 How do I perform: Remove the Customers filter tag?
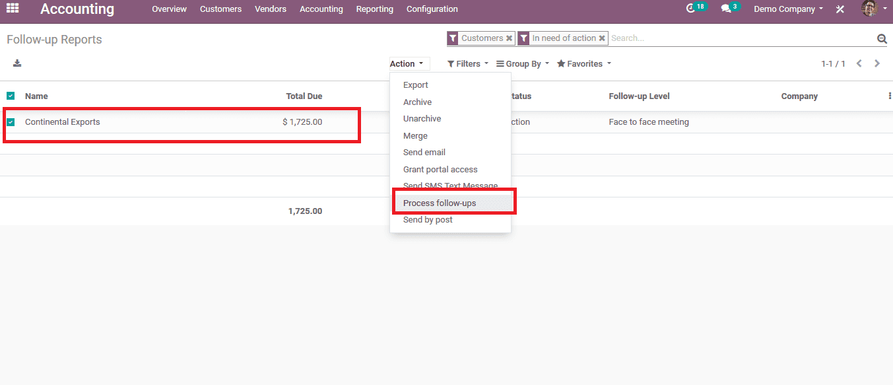pyautogui.click(x=509, y=38)
